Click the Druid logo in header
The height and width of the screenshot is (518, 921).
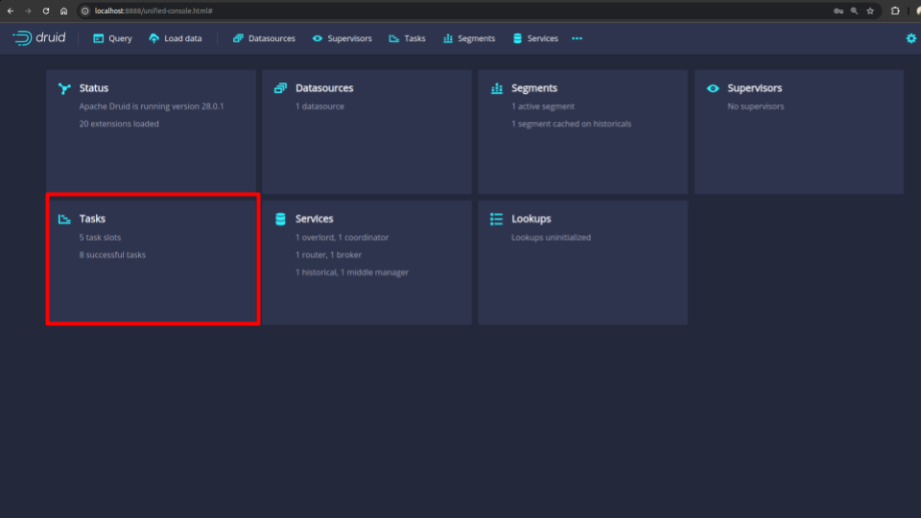coord(39,38)
